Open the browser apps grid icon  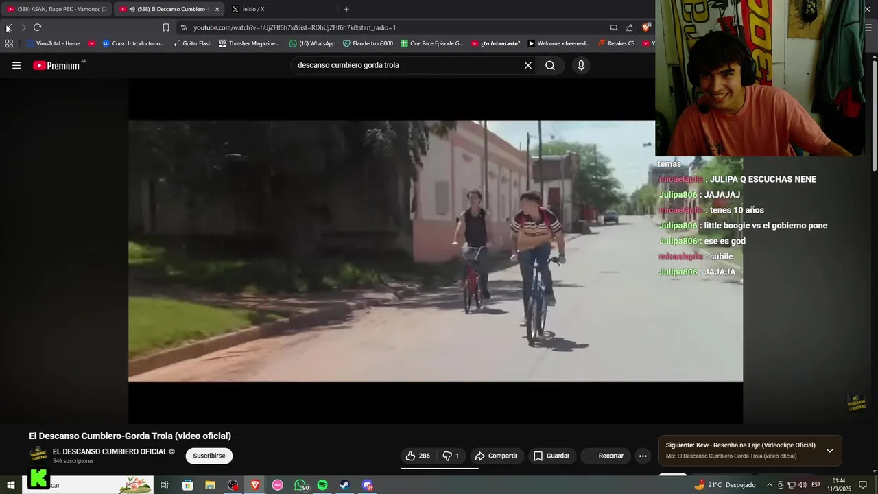9,43
